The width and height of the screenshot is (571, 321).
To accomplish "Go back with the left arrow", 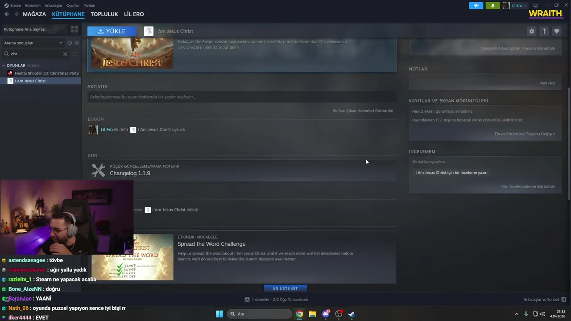I will (x=7, y=14).
